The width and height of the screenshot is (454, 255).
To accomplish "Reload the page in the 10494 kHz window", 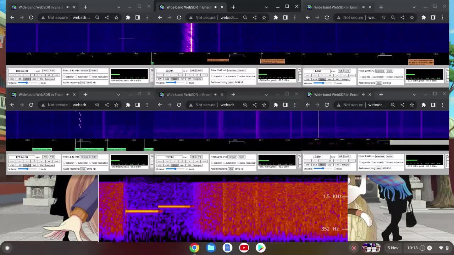I will coord(31,17).
